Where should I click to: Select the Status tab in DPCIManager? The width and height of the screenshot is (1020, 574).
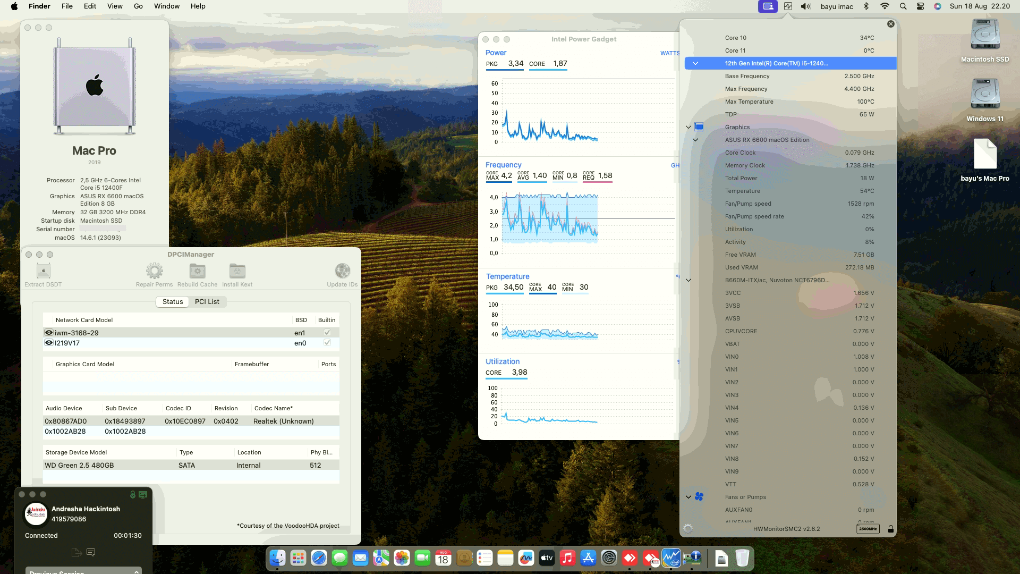(x=173, y=301)
